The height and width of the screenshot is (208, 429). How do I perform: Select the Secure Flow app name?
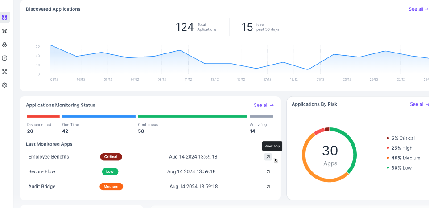pyautogui.click(x=42, y=171)
